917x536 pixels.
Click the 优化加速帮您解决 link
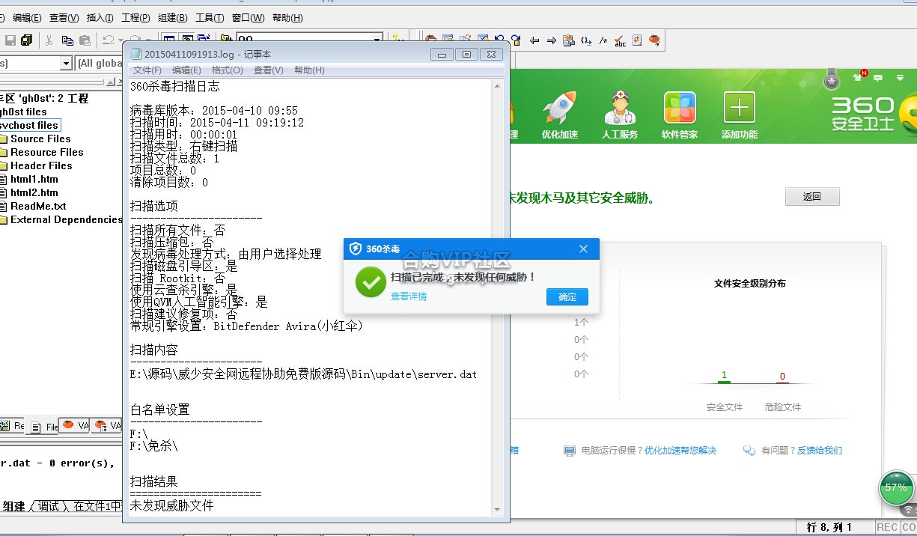pyautogui.click(x=680, y=451)
